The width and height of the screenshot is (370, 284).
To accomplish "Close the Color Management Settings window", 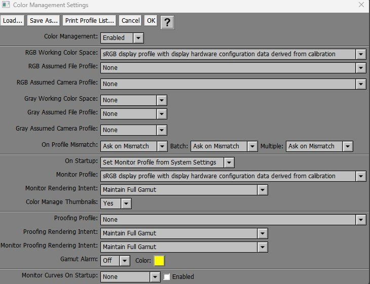I will (360, 5).
